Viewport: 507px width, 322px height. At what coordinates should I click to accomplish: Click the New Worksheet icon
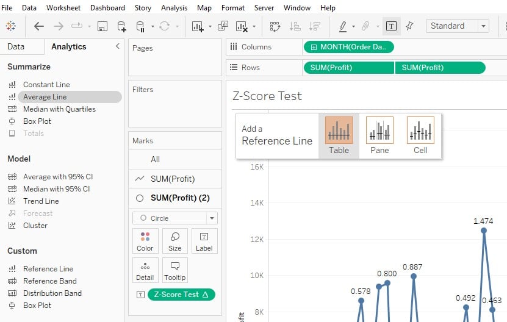click(x=198, y=26)
